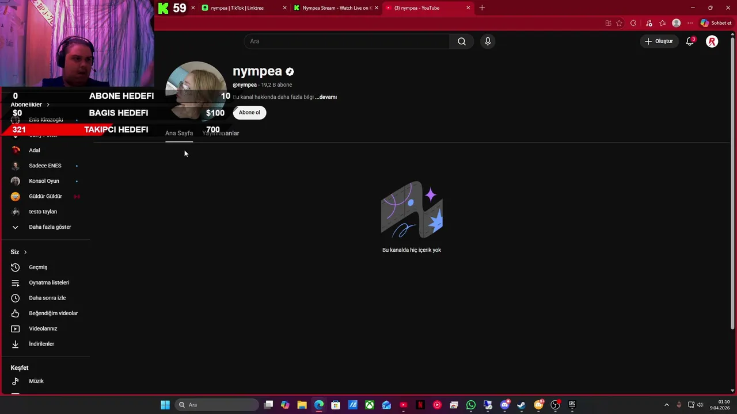Open the Edge browser profile icon
The width and height of the screenshot is (737, 414).
[677, 23]
